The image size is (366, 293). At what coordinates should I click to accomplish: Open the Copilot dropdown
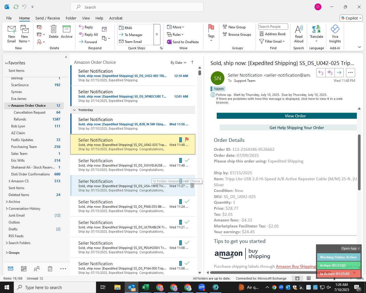(x=351, y=18)
